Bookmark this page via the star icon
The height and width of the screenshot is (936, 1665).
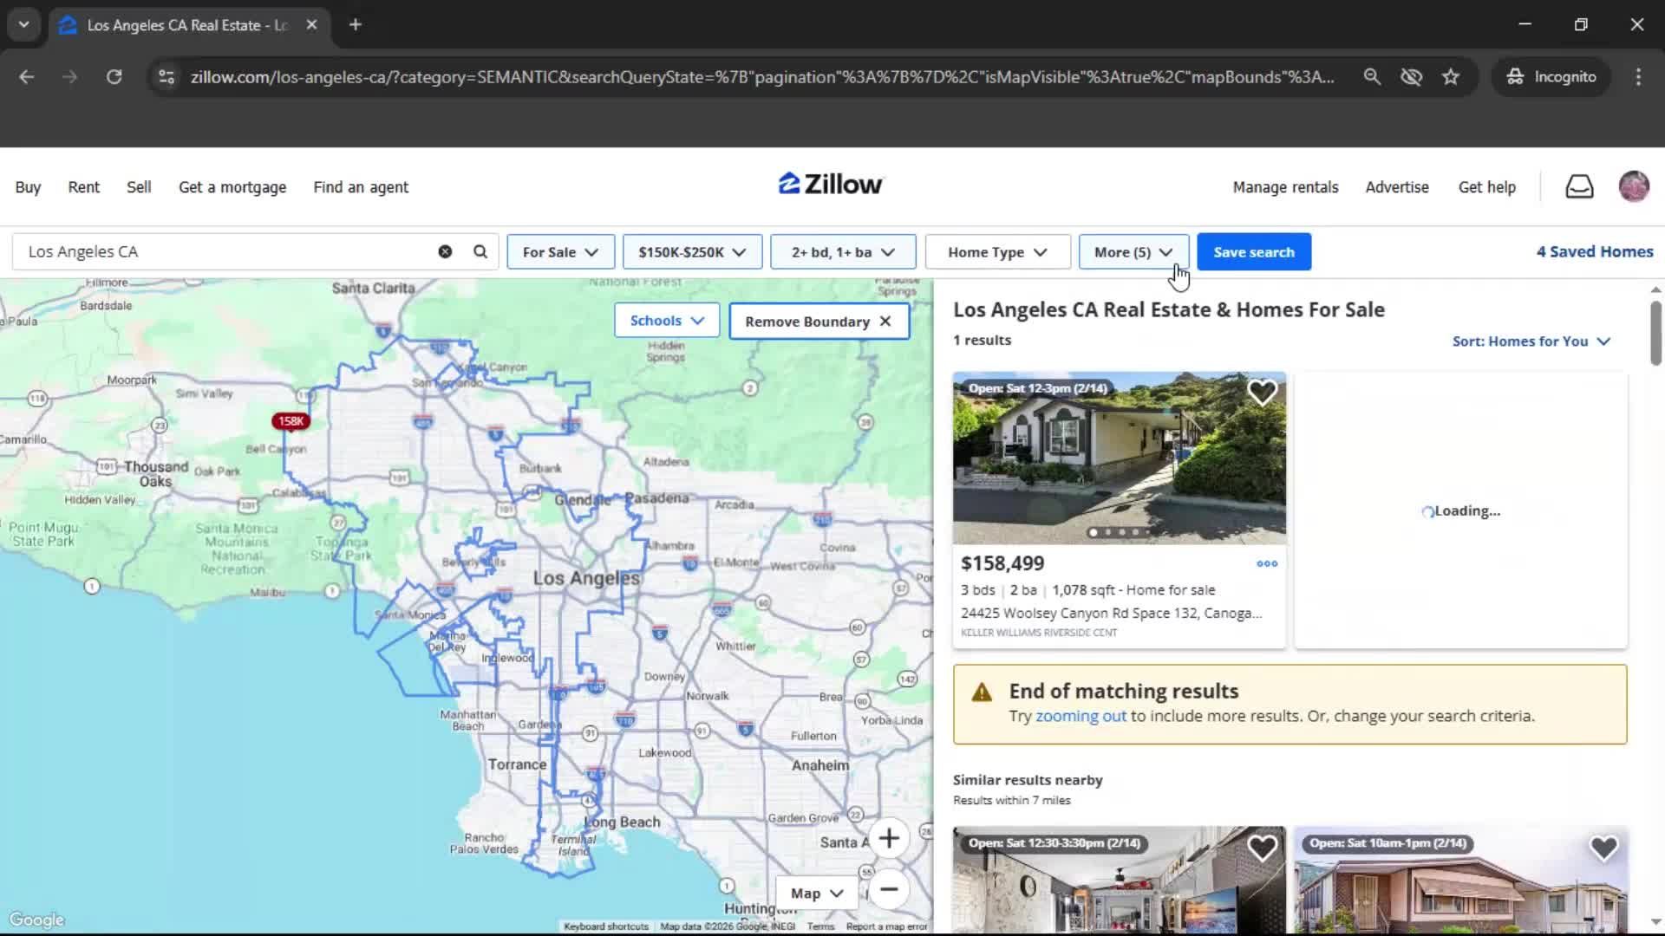coord(1451,76)
